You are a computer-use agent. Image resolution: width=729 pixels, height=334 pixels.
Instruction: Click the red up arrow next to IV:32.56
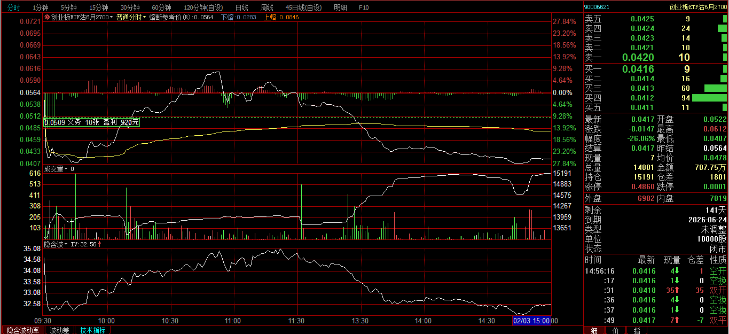point(100,244)
